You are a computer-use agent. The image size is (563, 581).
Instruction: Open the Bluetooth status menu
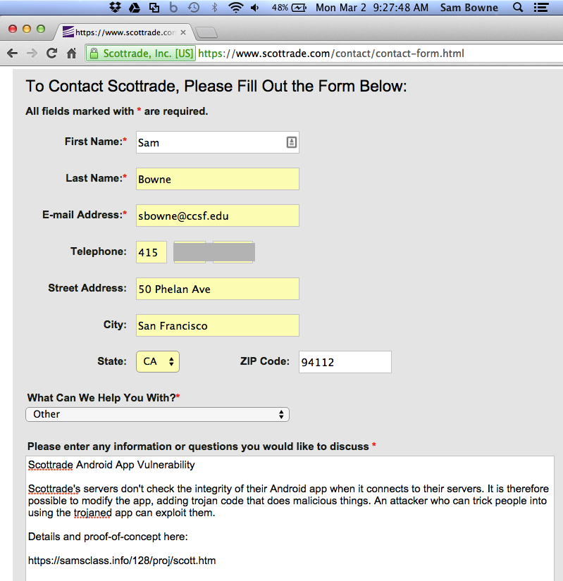point(214,8)
